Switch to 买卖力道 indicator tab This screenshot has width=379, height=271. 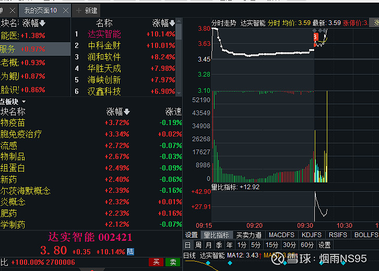pyautogui.click(x=248, y=235)
